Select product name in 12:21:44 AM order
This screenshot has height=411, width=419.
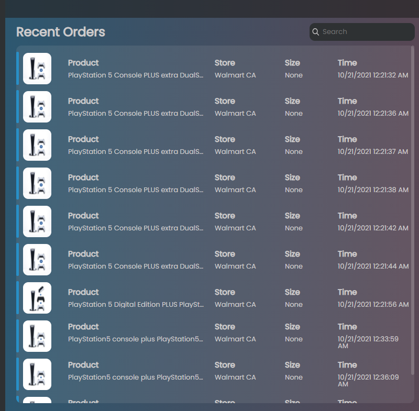[136, 266]
